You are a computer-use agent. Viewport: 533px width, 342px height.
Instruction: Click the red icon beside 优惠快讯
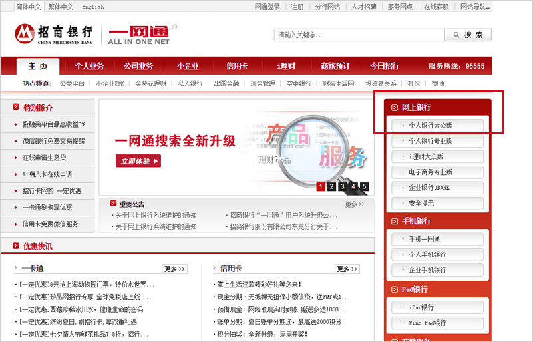coord(15,246)
